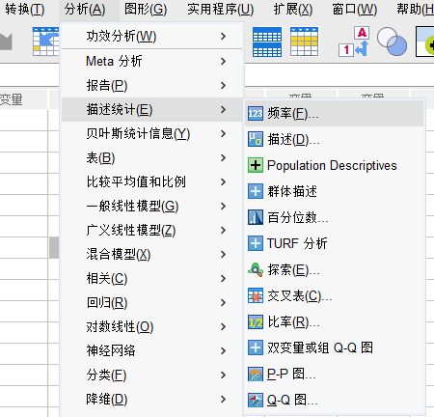Choose TURF 分析 entry
This screenshot has width=434, height=417.
pos(335,244)
